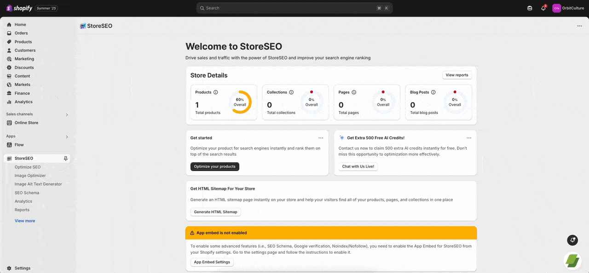
Task: Click Optimize your products button
Action: [x=215, y=166]
